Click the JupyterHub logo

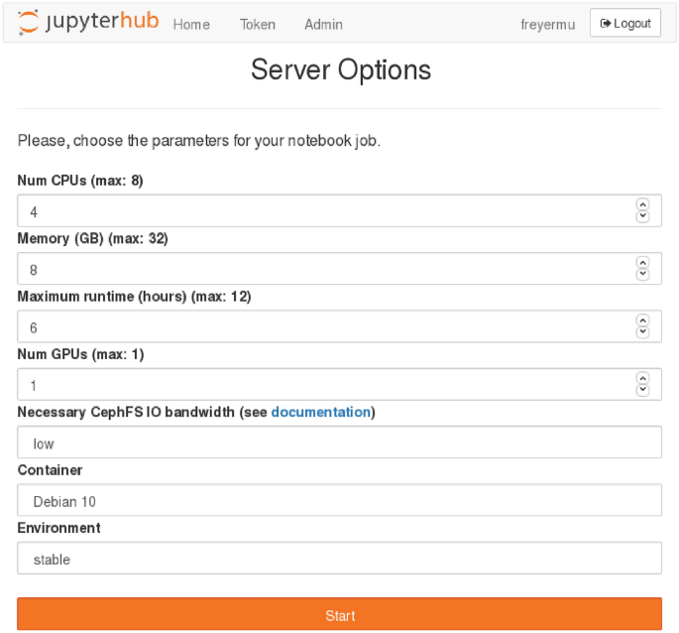88,23
